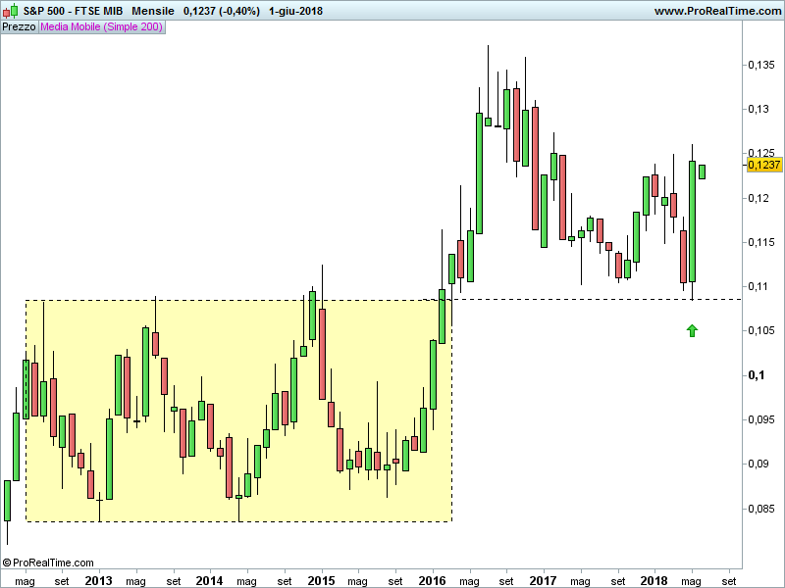Click the 0,135 price axis label
The width and height of the screenshot is (785, 588).
(761, 65)
